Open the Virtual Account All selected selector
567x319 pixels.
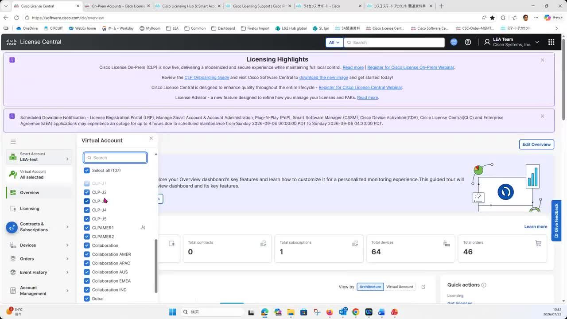(x=39, y=175)
